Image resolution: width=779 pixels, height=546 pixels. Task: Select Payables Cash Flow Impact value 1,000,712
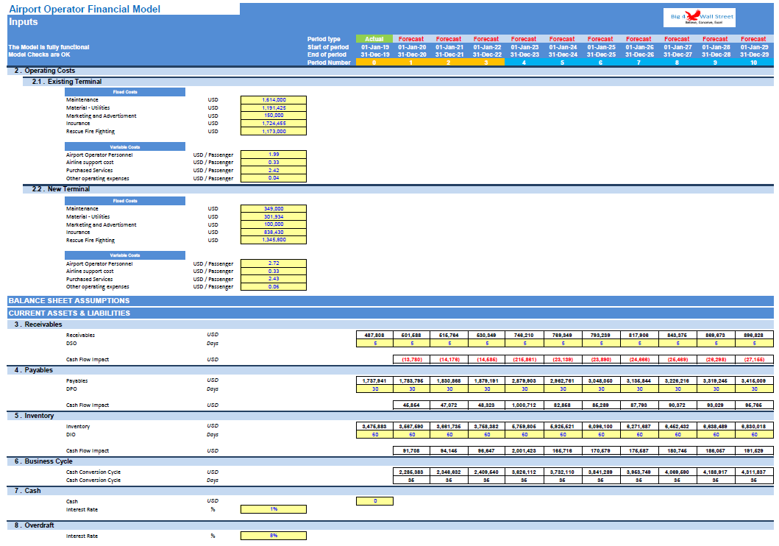(x=524, y=405)
